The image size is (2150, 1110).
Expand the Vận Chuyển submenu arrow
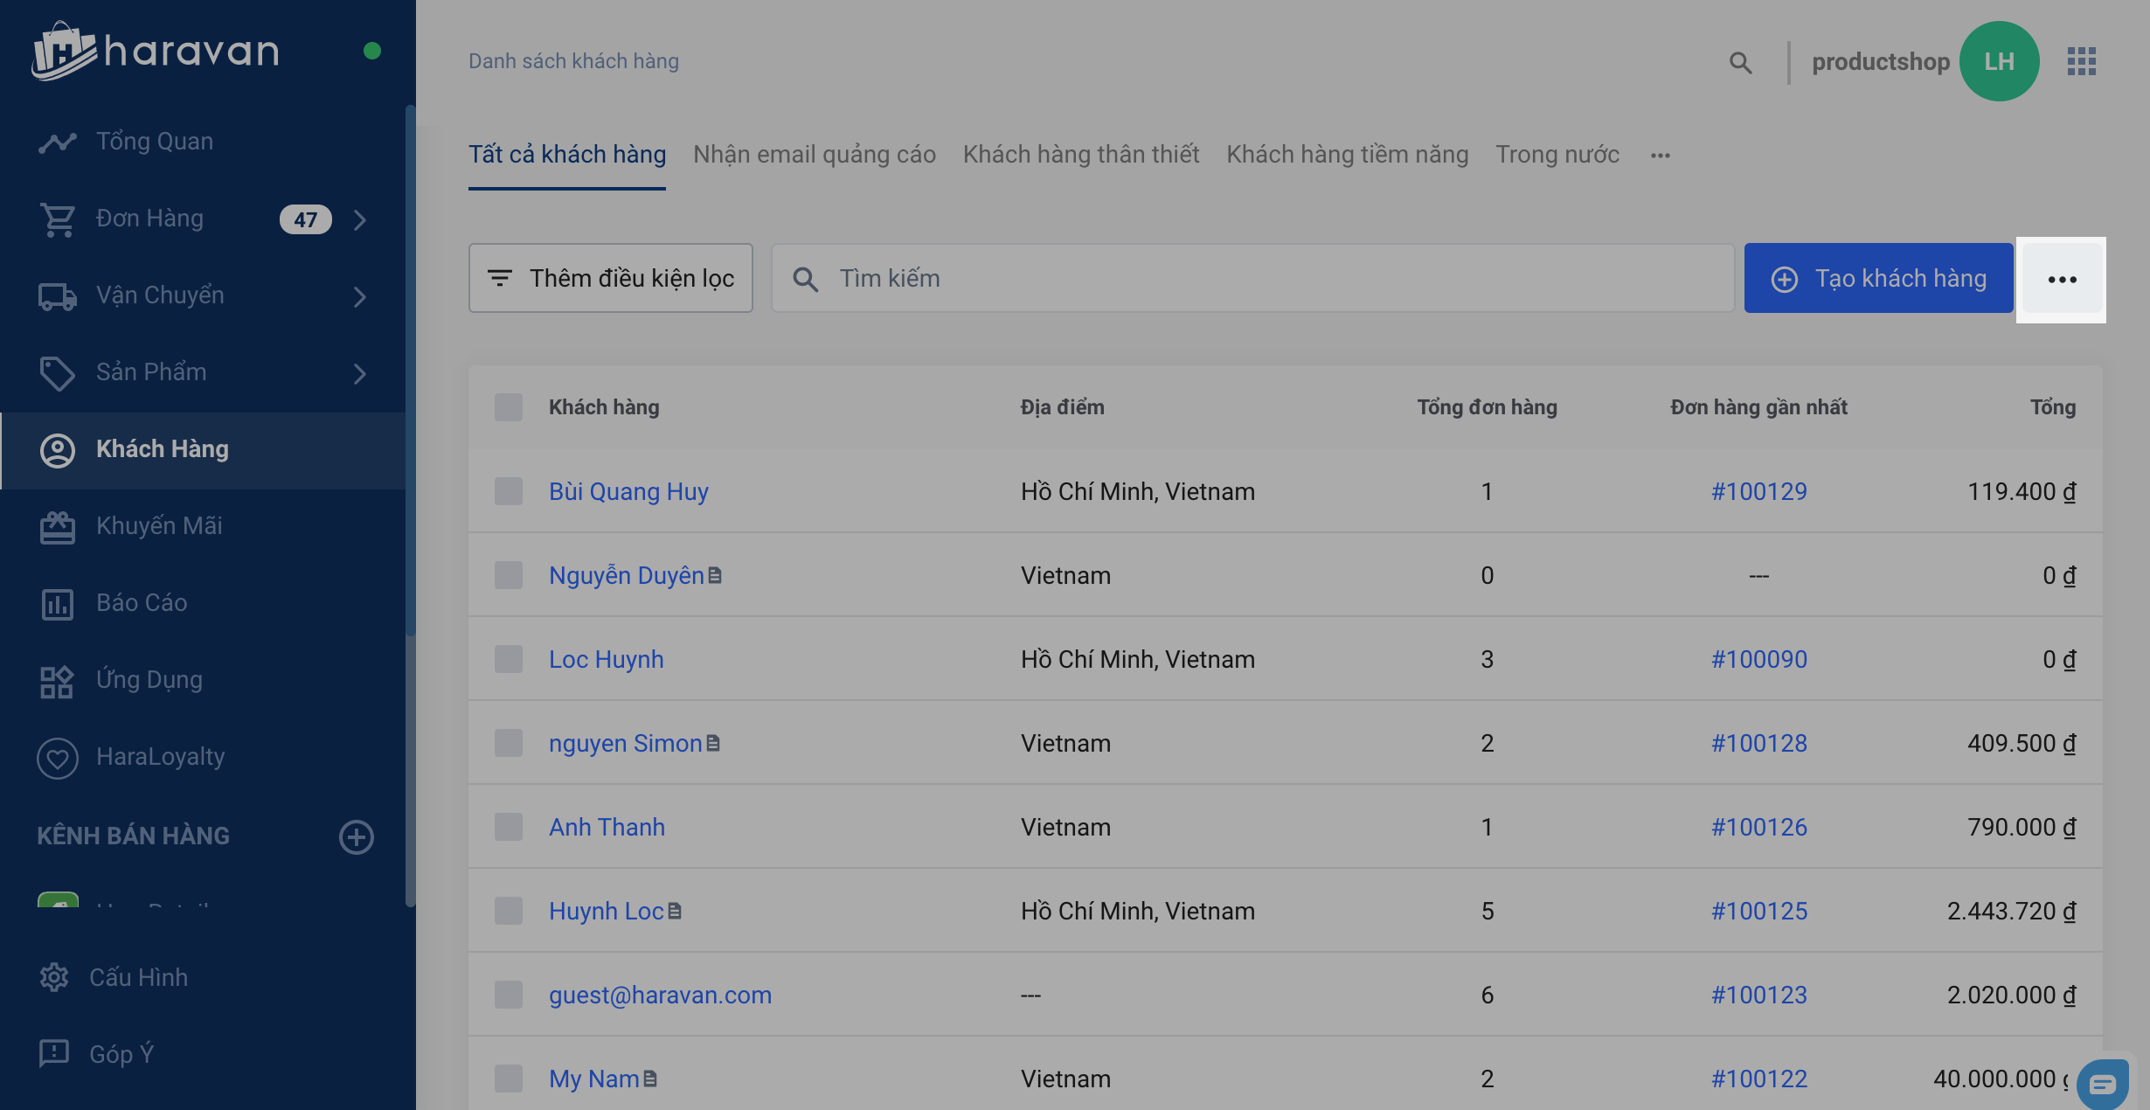point(360,296)
